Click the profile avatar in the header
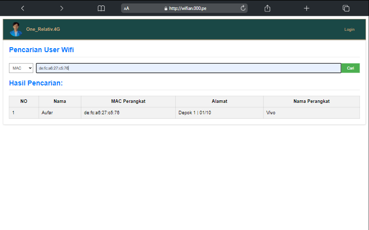The width and height of the screenshot is (369, 230). (x=16, y=29)
